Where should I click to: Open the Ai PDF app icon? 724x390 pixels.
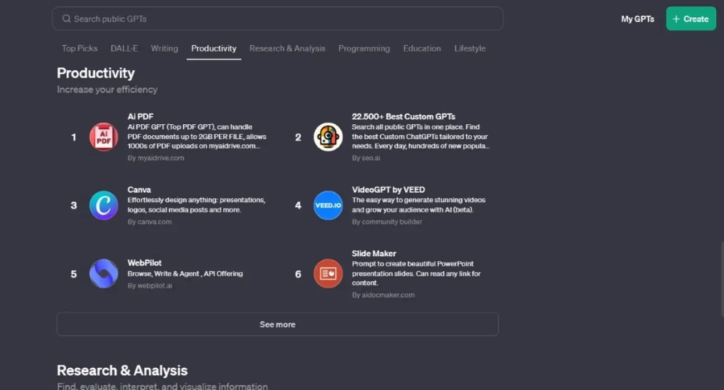[104, 137]
